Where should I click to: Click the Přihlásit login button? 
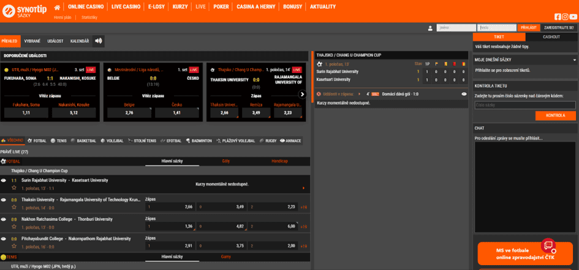point(529,28)
